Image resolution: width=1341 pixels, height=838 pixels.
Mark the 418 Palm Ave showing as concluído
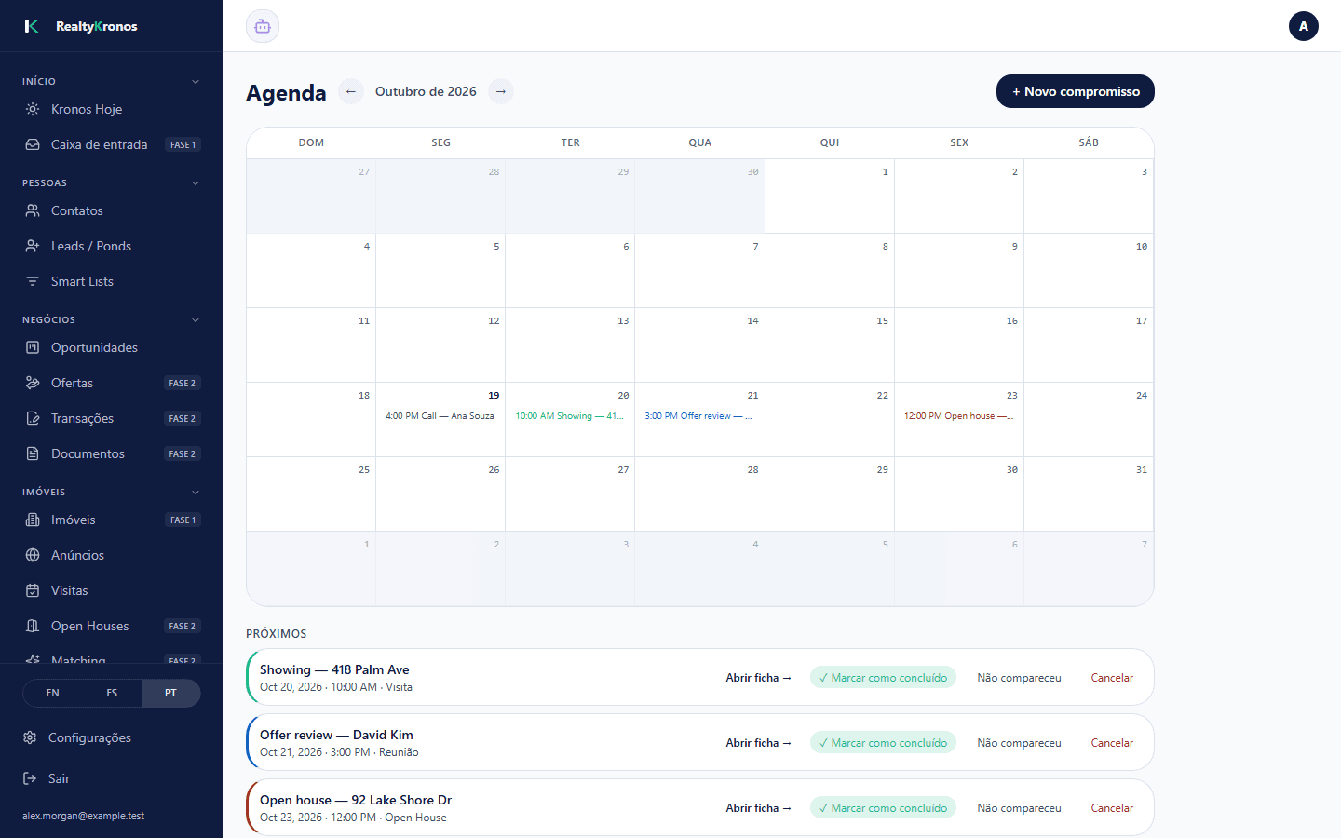coord(883,678)
